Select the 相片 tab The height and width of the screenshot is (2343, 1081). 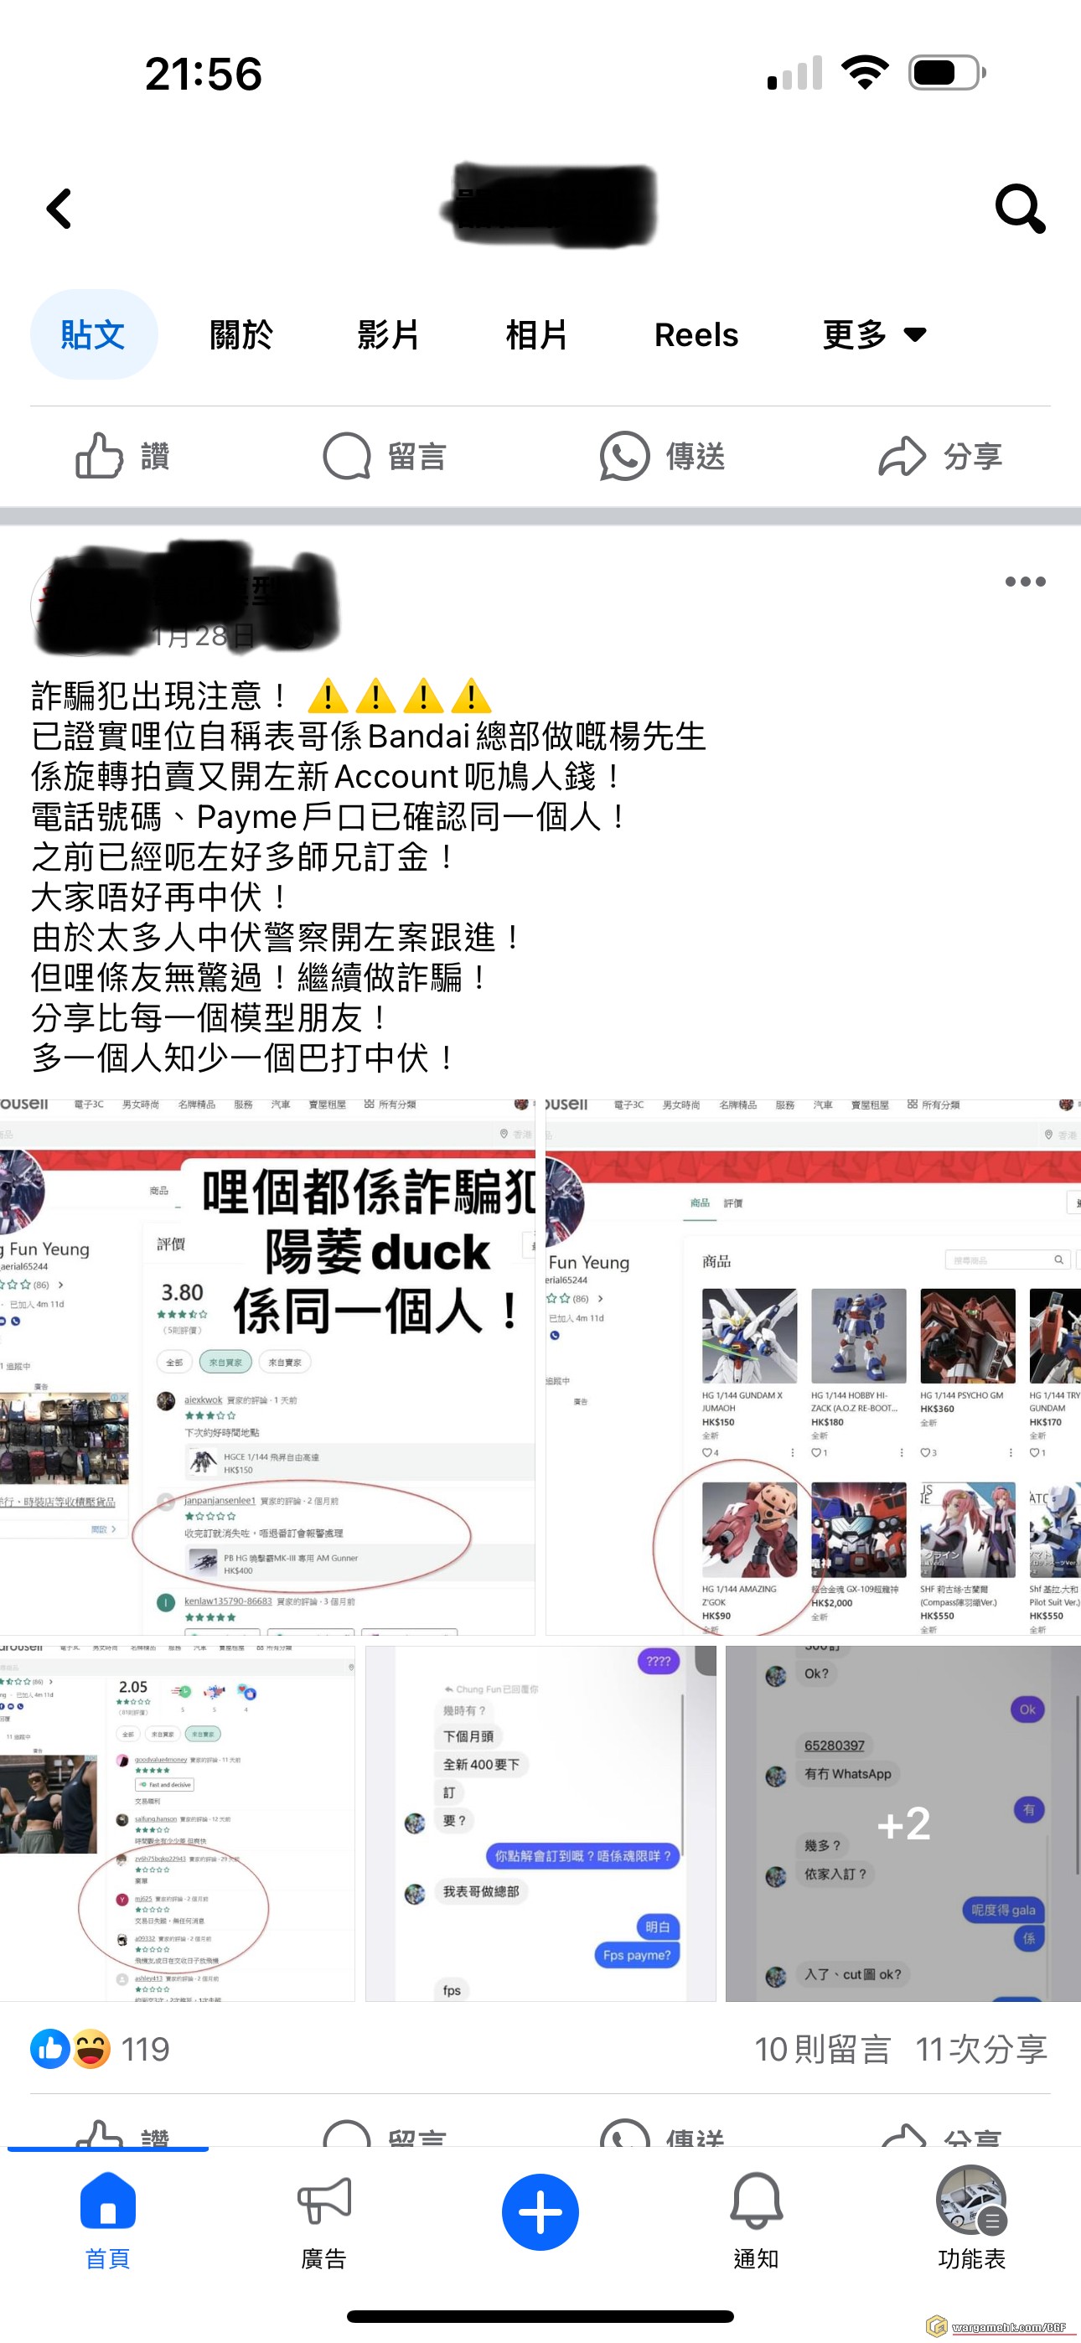(537, 334)
